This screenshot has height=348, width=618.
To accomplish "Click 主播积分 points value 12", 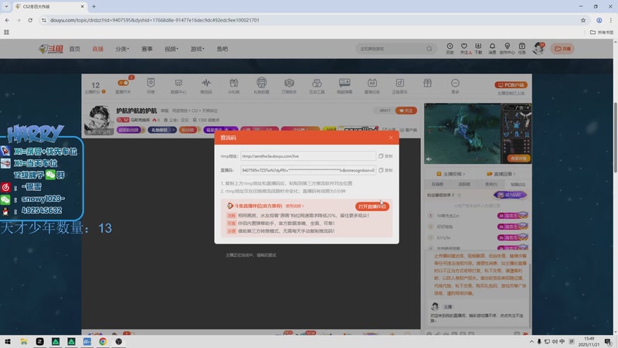I will pyautogui.click(x=95, y=85).
